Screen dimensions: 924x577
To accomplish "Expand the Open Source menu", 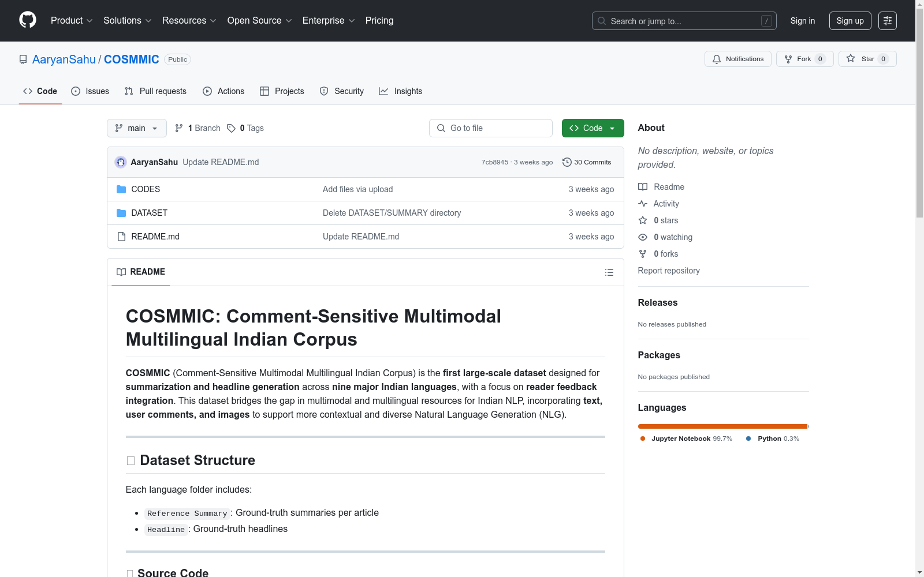I will 260,21.
